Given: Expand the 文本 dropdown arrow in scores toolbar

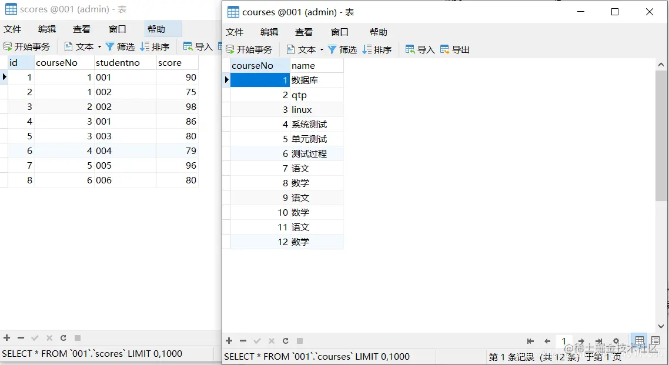Looking at the screenshot, I should click(x=99, y=47).
